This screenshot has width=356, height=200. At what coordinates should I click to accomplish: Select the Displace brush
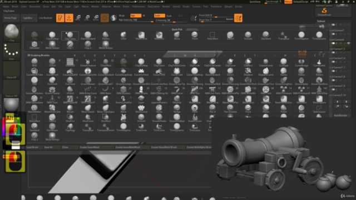point(248,72)
